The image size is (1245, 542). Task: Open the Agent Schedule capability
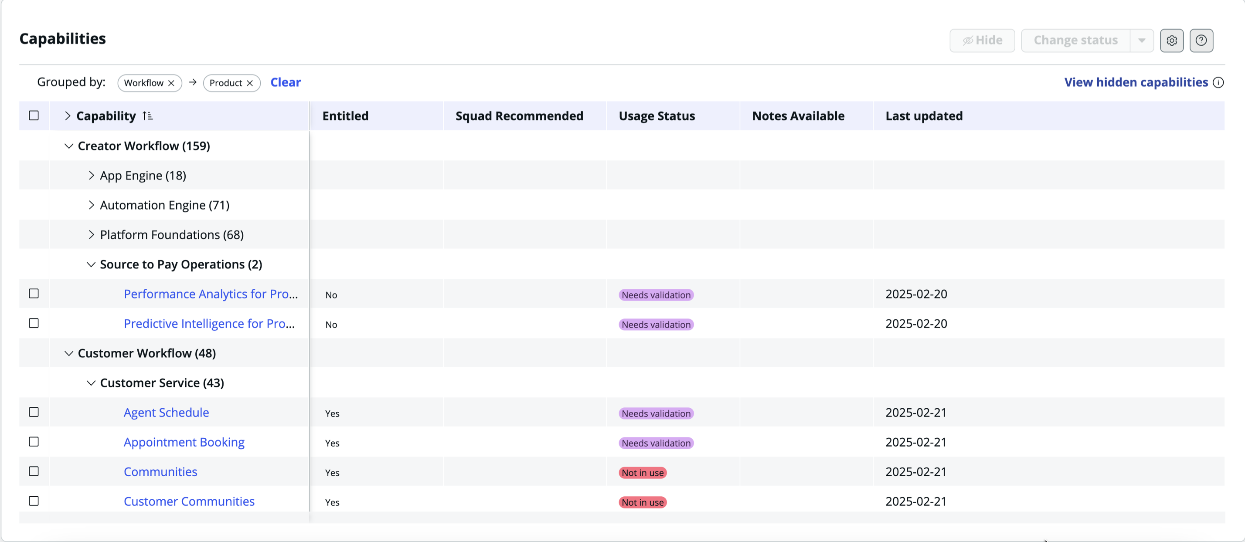pyautogui.click(x=166, y=413)
